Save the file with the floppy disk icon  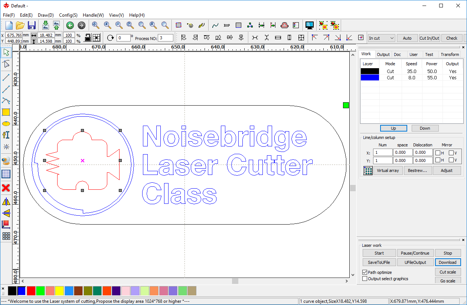point(32,25)
